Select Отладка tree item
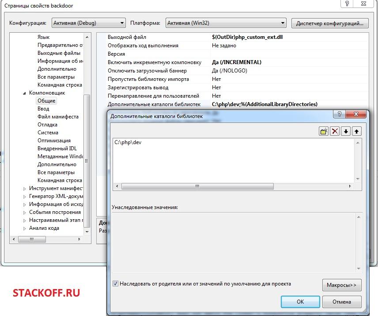 [x=48, y=125]
